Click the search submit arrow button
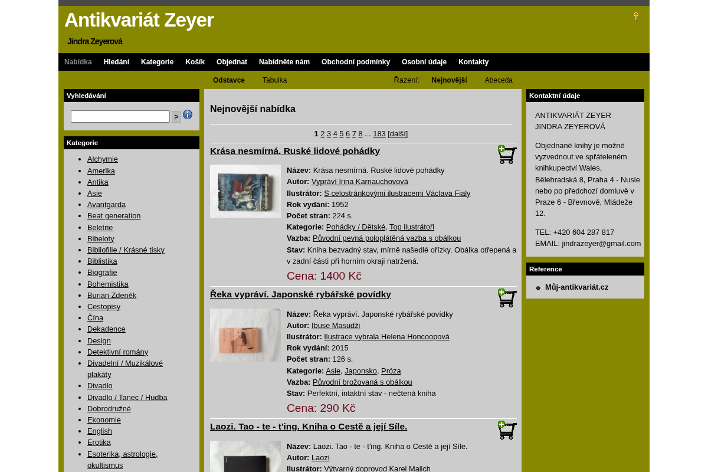 coord(176,117)
